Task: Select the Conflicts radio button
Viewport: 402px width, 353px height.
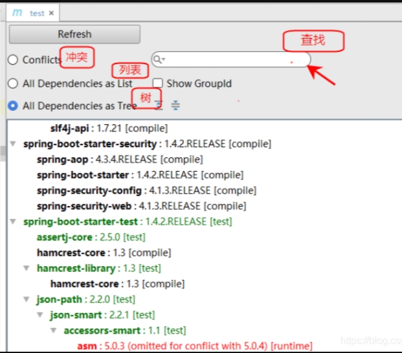Action: (13, 60)
